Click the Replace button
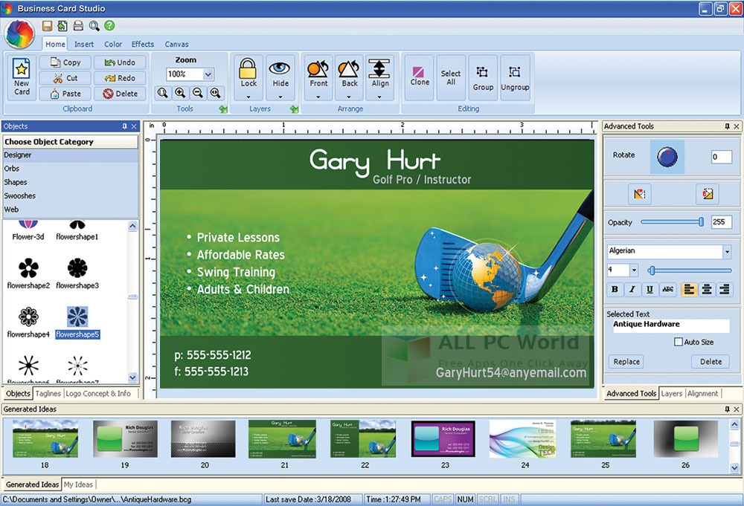Image resolution: width=744 pixels, height=506 pixels. (x=626, y=362)
